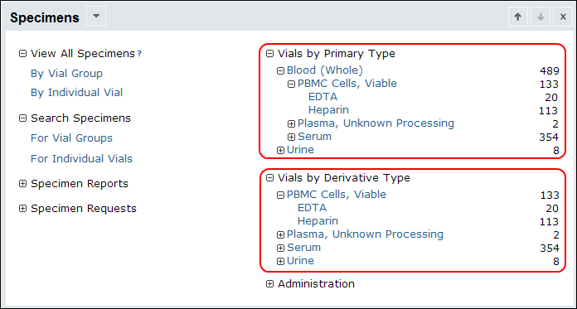Collapse Vials by Primary Type
The height and width of the screenshot is (309, 577).
pyautogui.click(x=269, y=54)
